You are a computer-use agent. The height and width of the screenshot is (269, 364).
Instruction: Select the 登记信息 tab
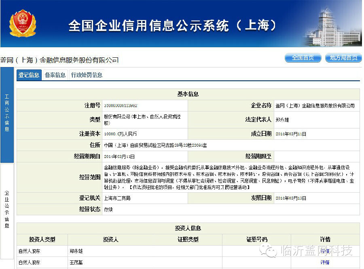[29, 75]
